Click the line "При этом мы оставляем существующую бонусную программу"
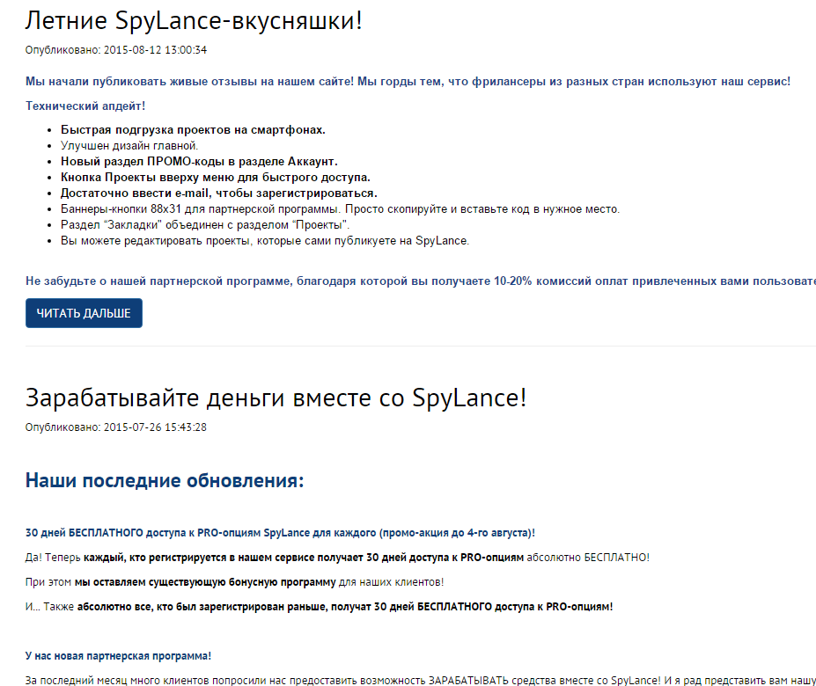 pos(234,582)
